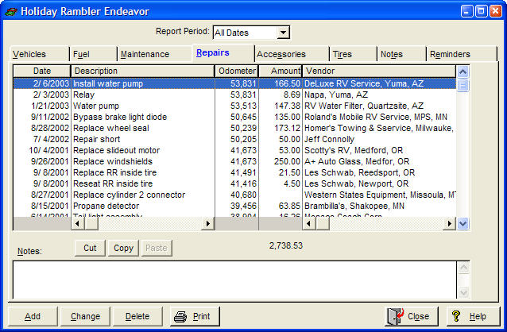Select Reseat RR inside tire entry

click(x=234, y=183)
